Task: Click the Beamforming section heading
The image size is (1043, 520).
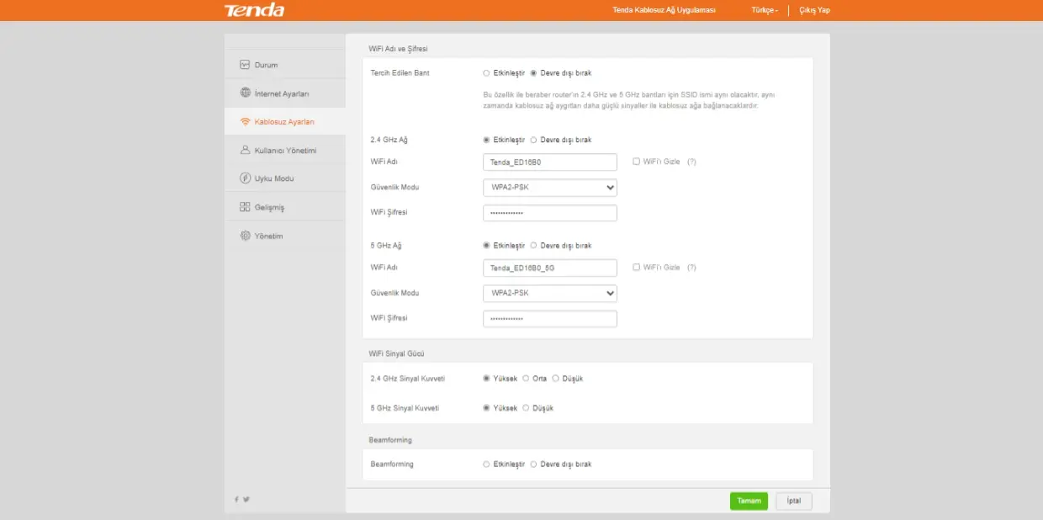Action: tap(390, 440)
